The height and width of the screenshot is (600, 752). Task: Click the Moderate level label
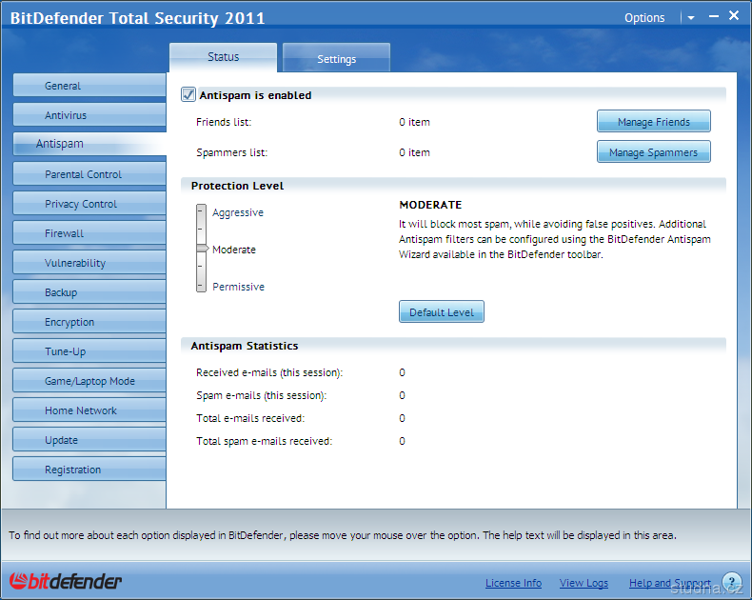(x=234, y=250)
